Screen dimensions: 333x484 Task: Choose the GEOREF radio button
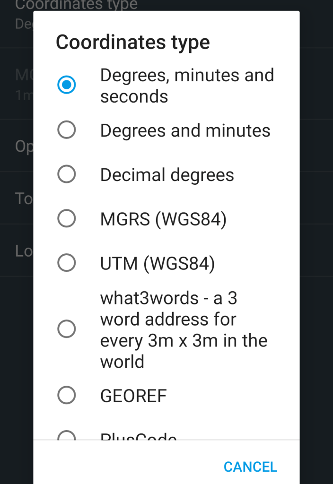point(66,395)
